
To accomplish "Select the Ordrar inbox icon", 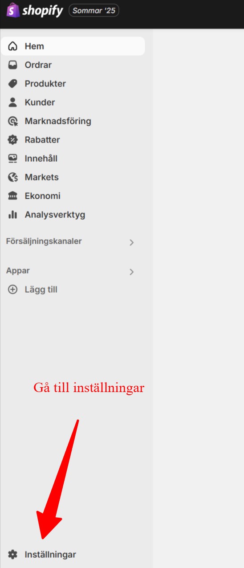I will tap(13, 65).
